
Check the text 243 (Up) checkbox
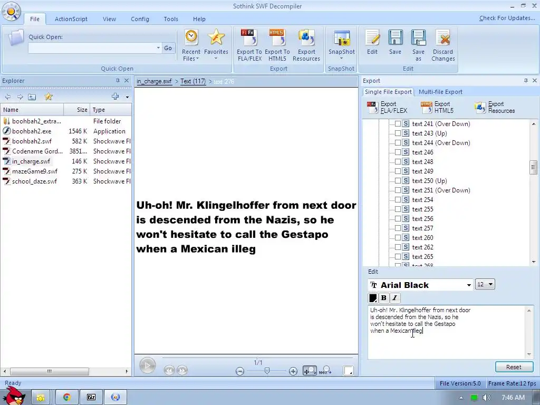click(398, 133)
